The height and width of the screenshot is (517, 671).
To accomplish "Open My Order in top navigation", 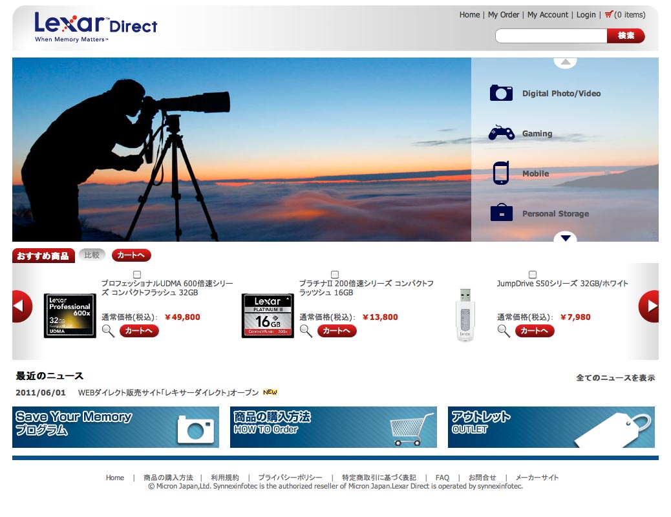I will pyautogui.click(x=503, y=15).
